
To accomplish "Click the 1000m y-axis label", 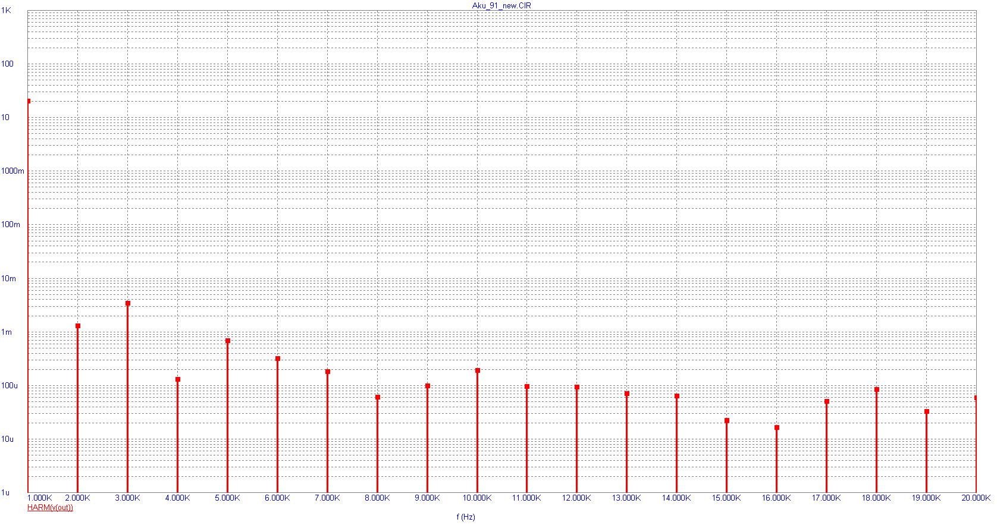I will [x=12, y=171].
